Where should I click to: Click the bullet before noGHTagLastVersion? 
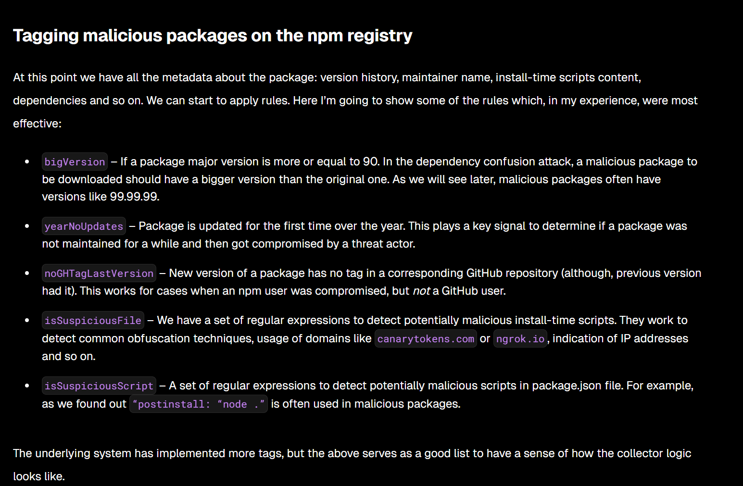[x=27, y=274]
